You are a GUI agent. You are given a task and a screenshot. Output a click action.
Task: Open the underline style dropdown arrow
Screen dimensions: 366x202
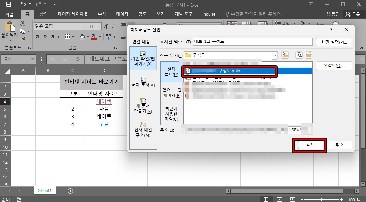pos(58,37)
